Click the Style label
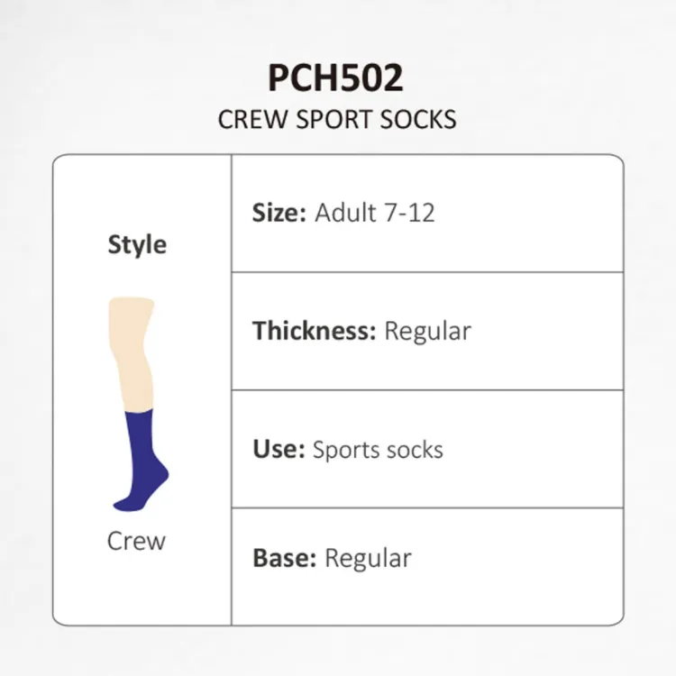This screenshot has height=676, width=676. 137,244
